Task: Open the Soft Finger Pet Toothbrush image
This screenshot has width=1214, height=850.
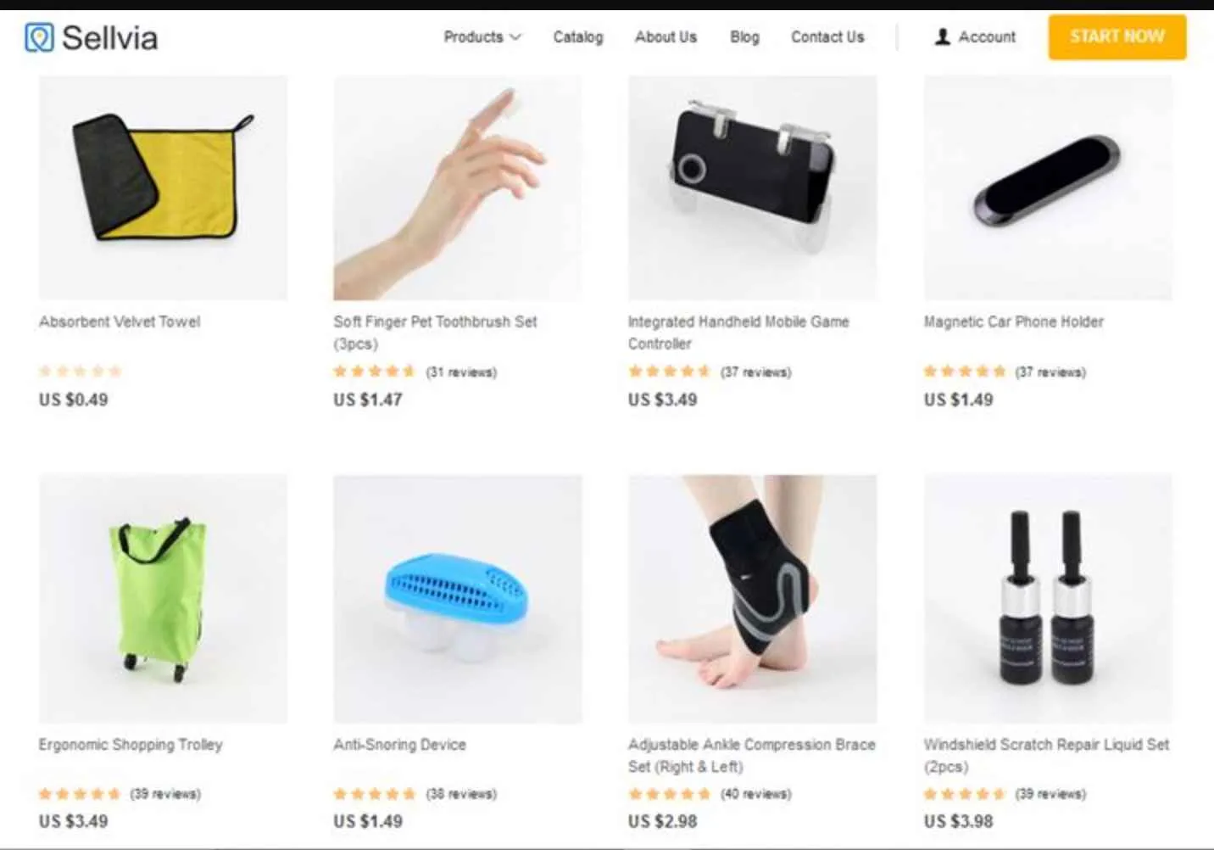Action: click(458, 187)
